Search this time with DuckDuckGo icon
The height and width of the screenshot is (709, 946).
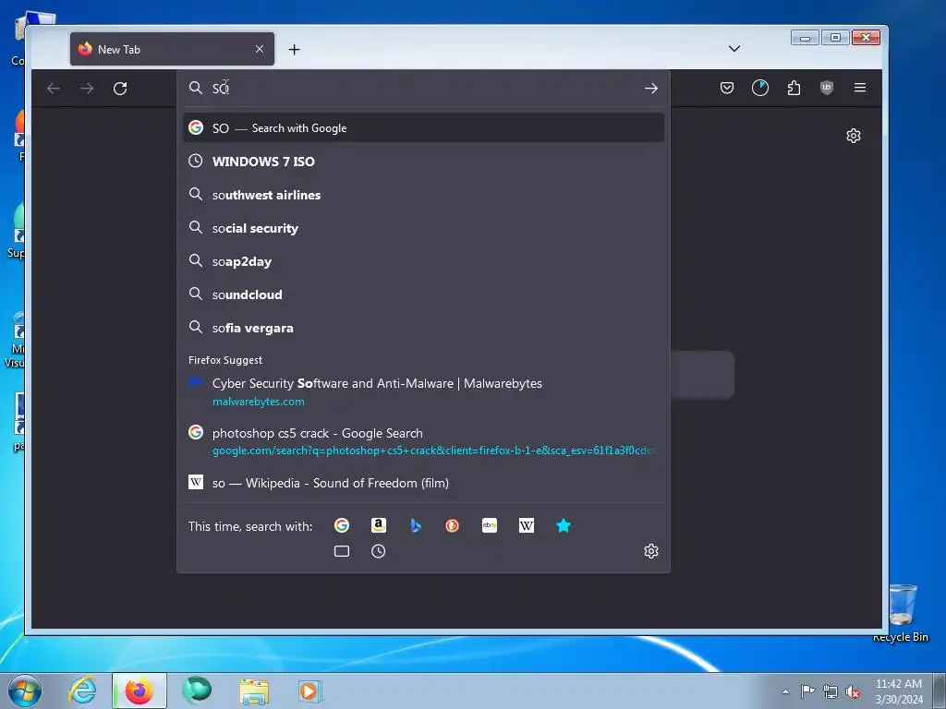point(452,525)
